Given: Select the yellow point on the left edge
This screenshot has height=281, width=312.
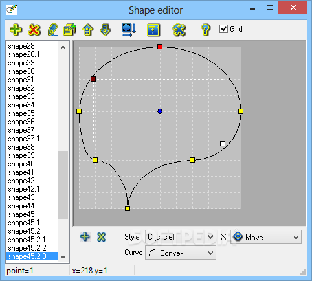Looking at the screenshot, I should 79,111.
